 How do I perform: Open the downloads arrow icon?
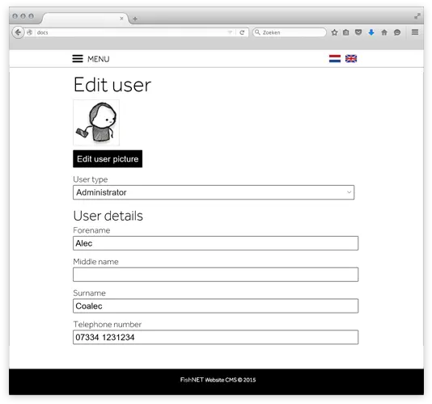point(371,32)
